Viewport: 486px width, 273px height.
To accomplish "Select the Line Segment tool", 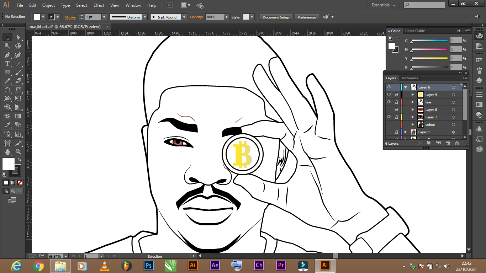I will (18, 64).
